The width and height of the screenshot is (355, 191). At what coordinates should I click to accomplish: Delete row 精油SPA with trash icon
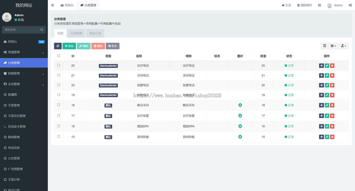(332, 126)
